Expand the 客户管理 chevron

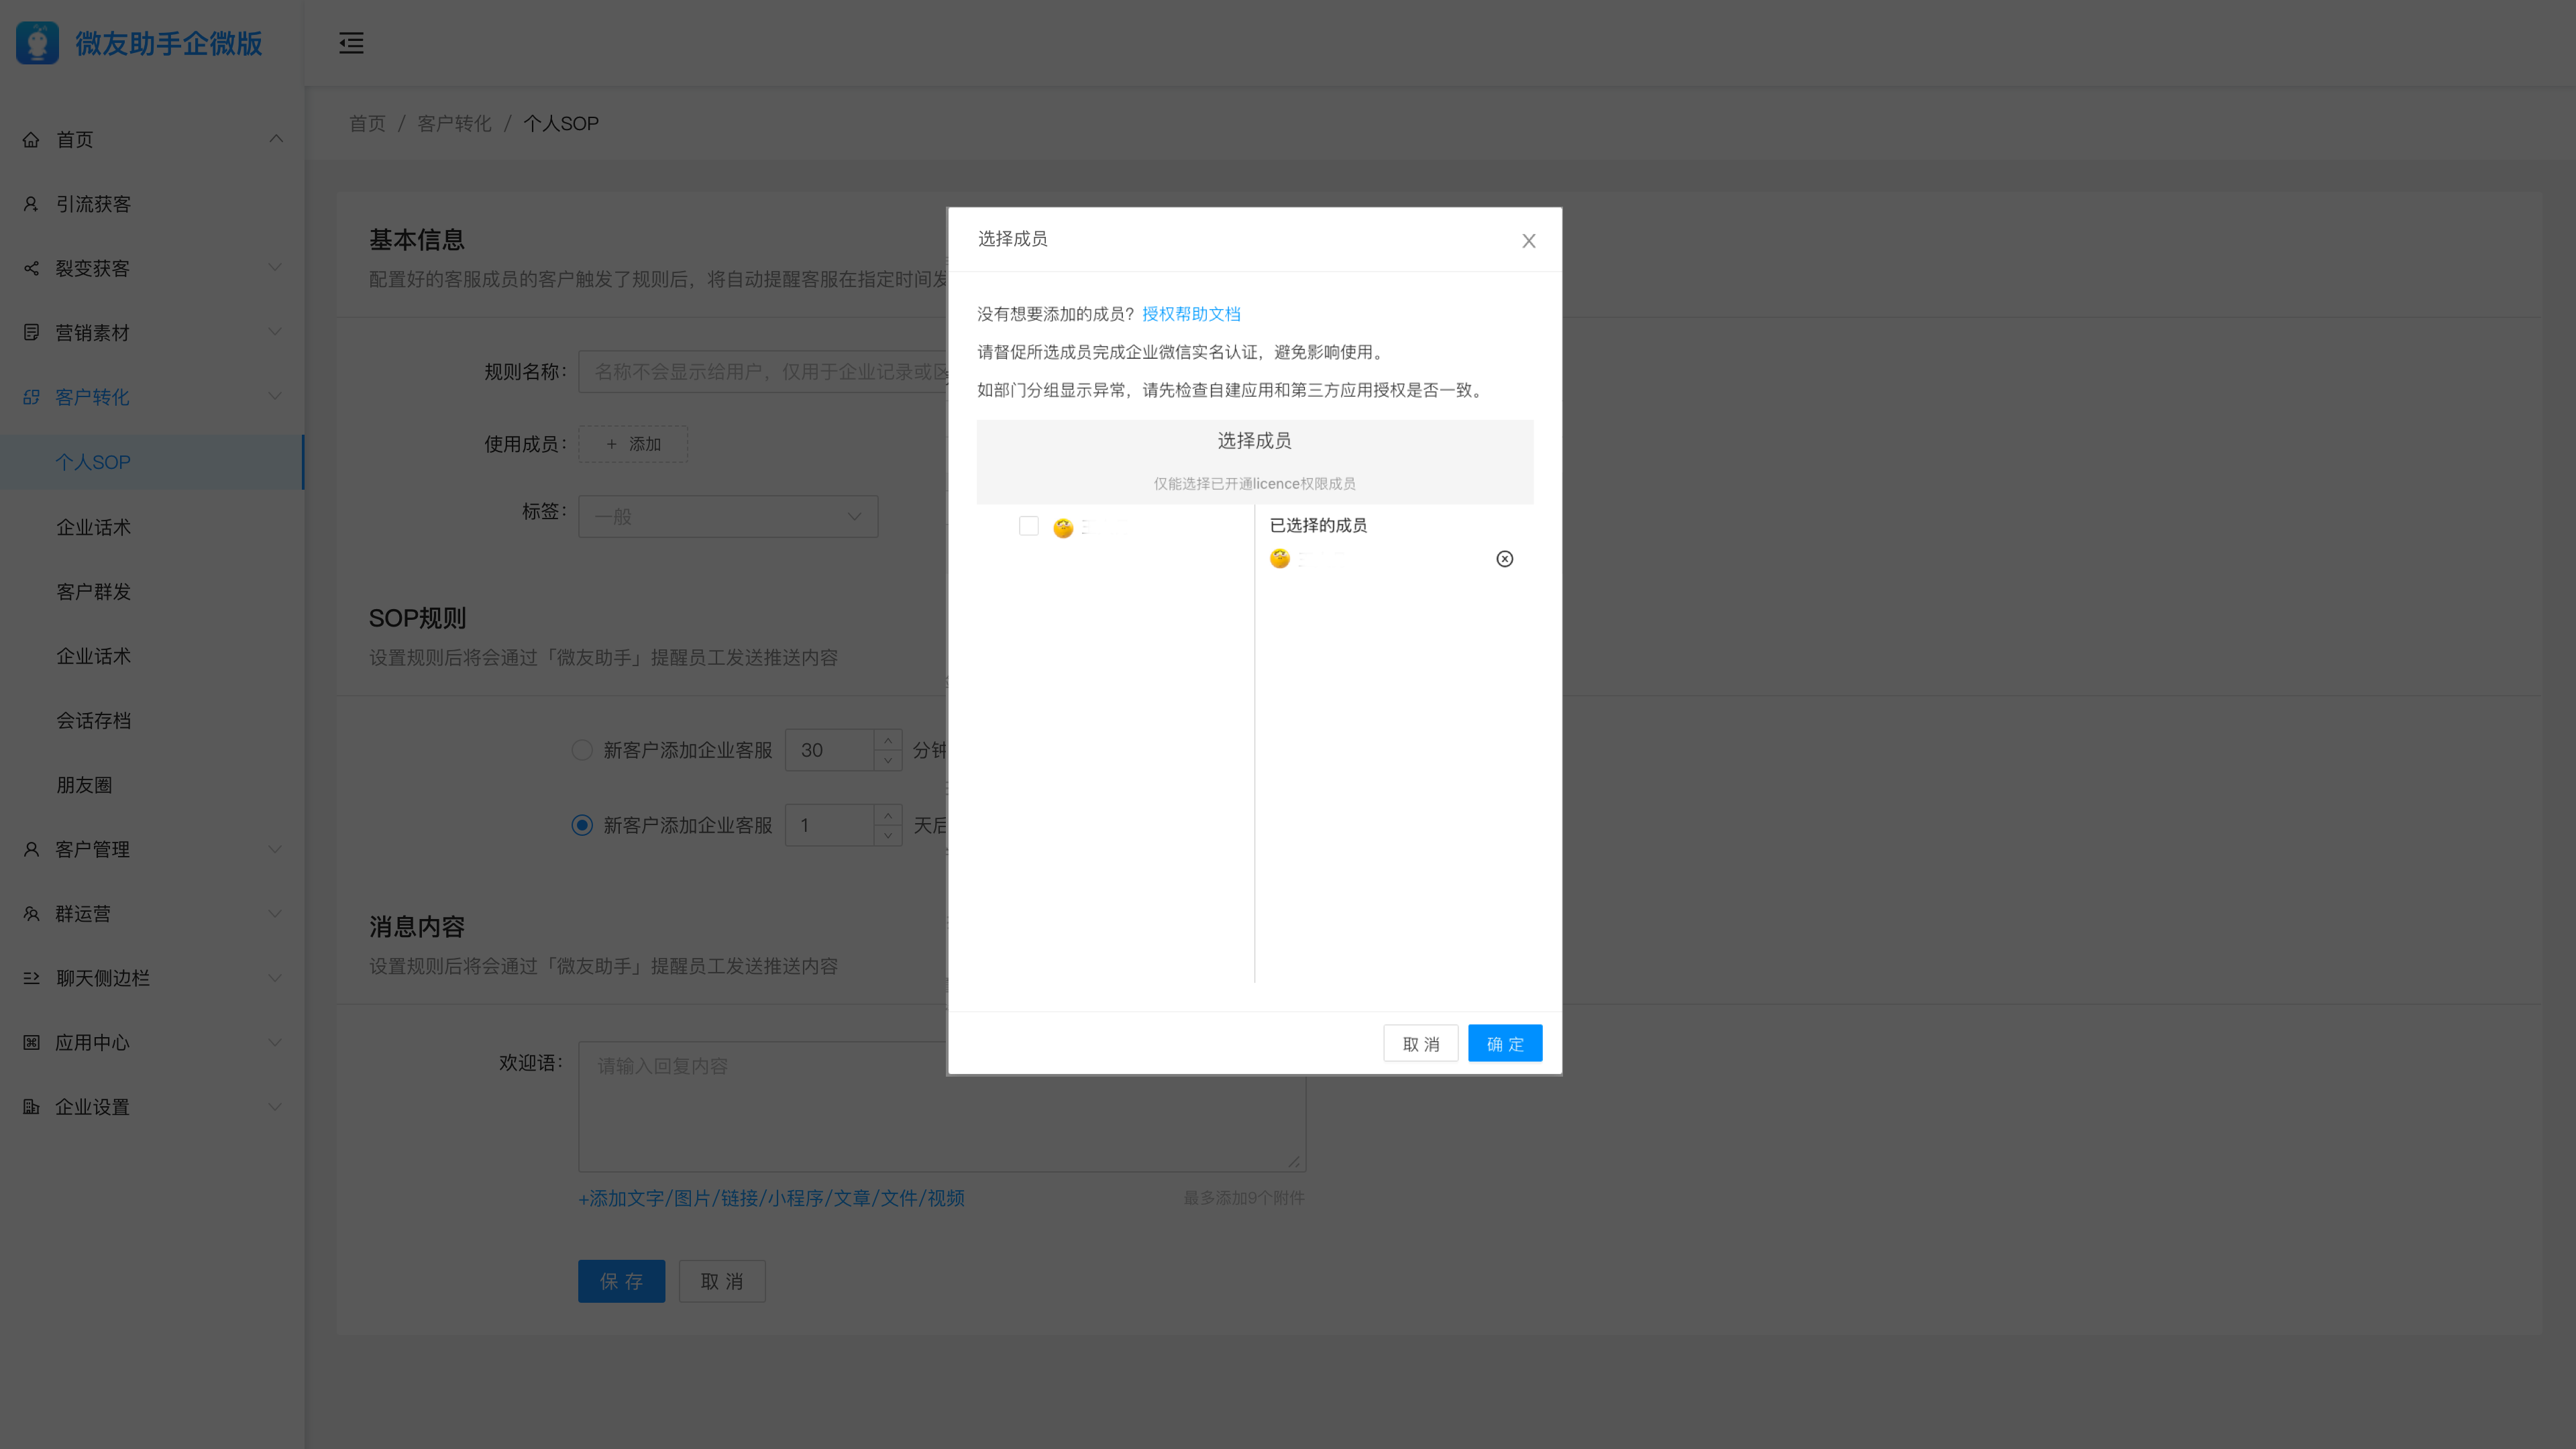(x=275, y=849)
